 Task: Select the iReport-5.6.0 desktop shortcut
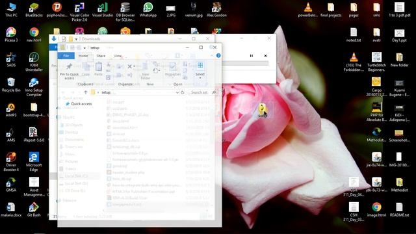pyautogui.click(x=34, y=135)
